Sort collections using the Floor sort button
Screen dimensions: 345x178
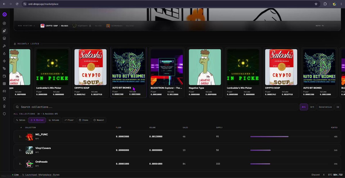tap(69, 120)
